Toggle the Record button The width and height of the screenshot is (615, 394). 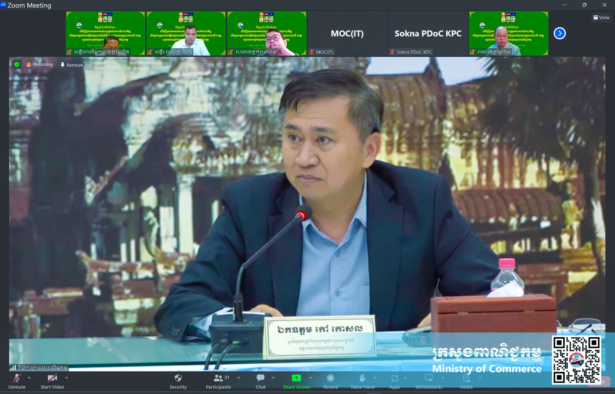(330, 378)
